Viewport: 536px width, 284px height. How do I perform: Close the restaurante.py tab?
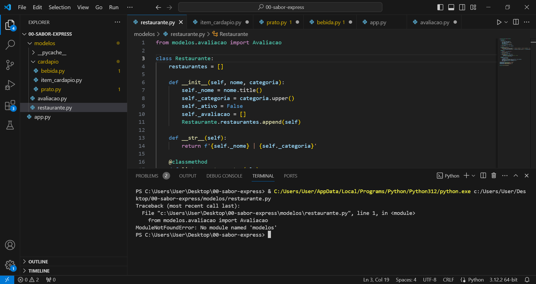click(x=181, y=22)
